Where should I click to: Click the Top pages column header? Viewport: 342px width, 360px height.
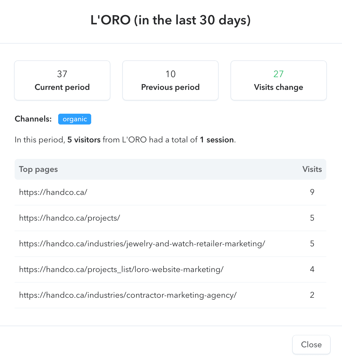(38, 169)
